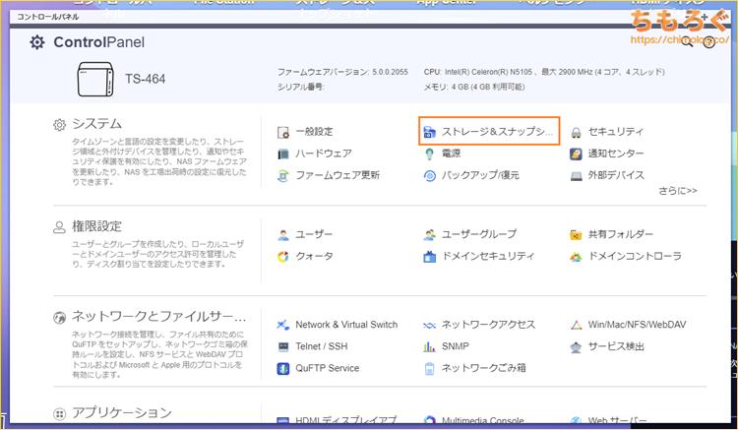Expand more system items via さらに>>
The width and height of the screenshot is (738, 430).
(x=678, y=191)
